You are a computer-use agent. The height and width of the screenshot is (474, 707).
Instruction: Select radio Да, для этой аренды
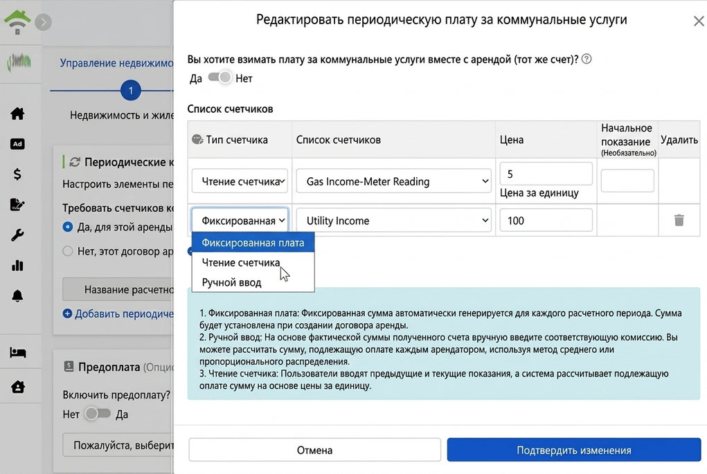pos(68,227)
